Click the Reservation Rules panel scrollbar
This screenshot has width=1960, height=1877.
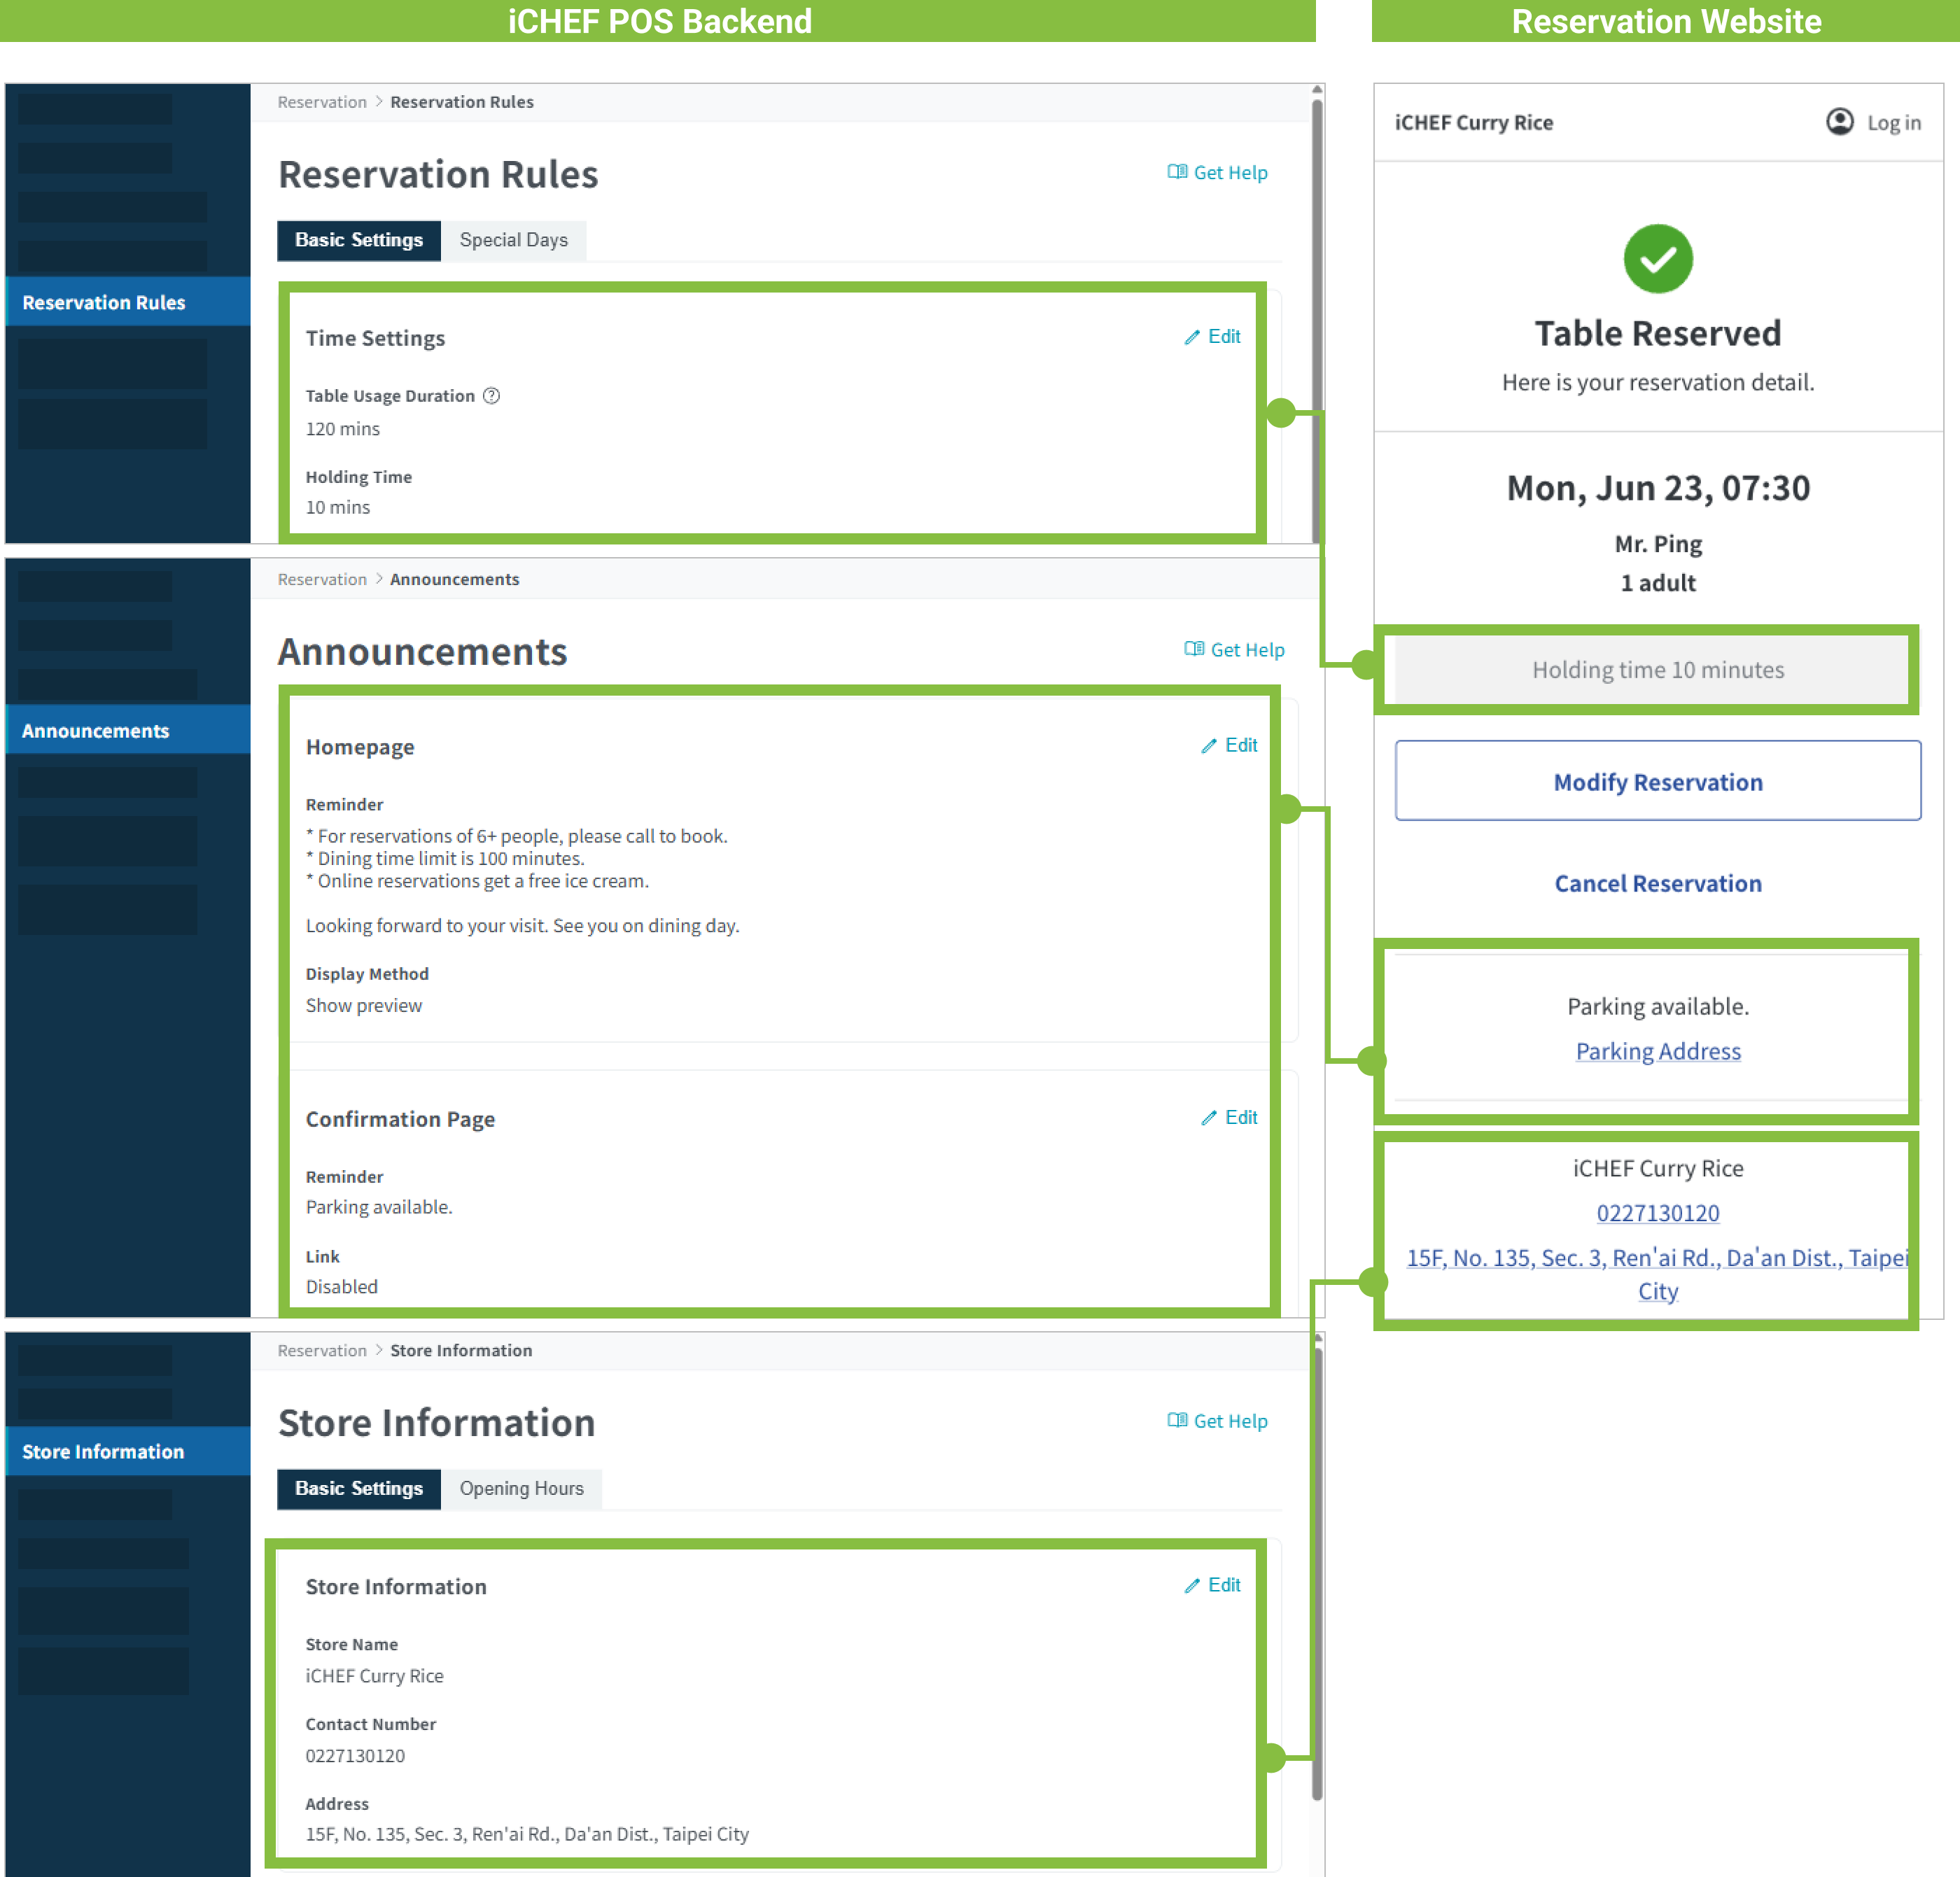(x=1317, y=250)
